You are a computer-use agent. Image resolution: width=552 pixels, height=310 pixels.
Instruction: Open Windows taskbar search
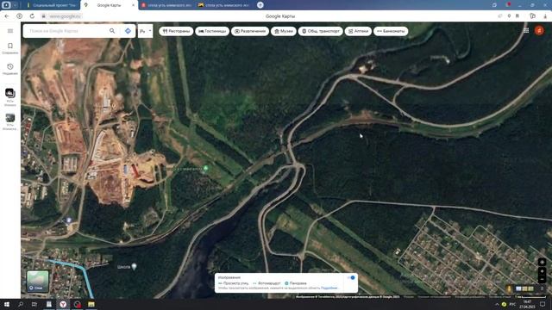tap(21, 304)
